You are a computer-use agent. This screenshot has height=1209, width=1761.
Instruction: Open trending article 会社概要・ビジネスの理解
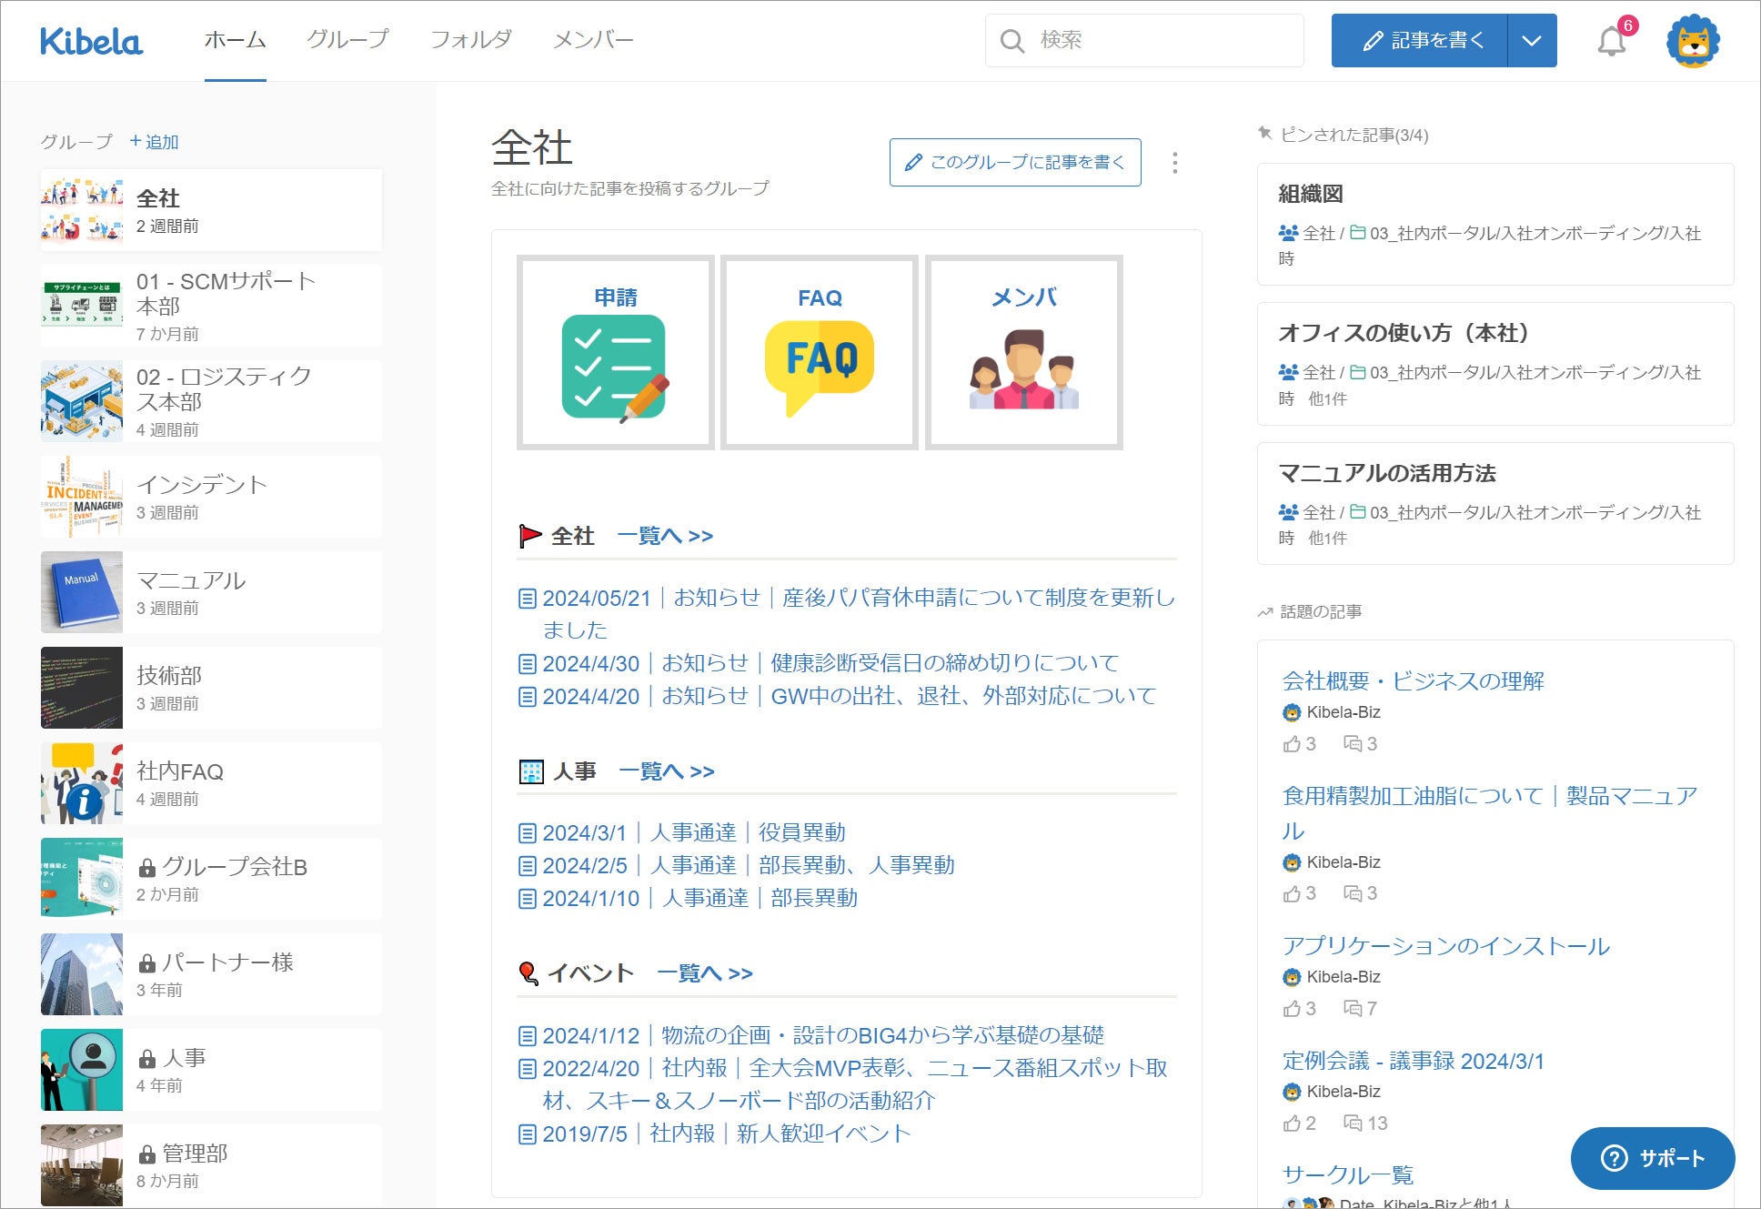[x=1414, y=681]
